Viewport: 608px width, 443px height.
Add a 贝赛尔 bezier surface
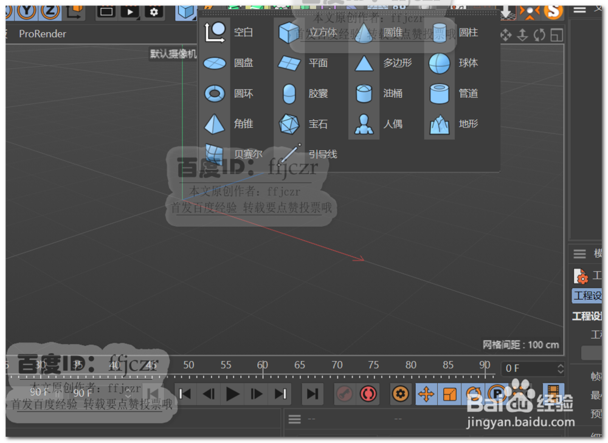(x=215, y=154)
